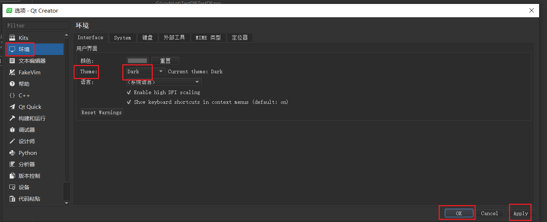The width and height of the screenshot is (547, 222).
Task: Click the Qt Creator logo in title bar
Action: [9, 10]
